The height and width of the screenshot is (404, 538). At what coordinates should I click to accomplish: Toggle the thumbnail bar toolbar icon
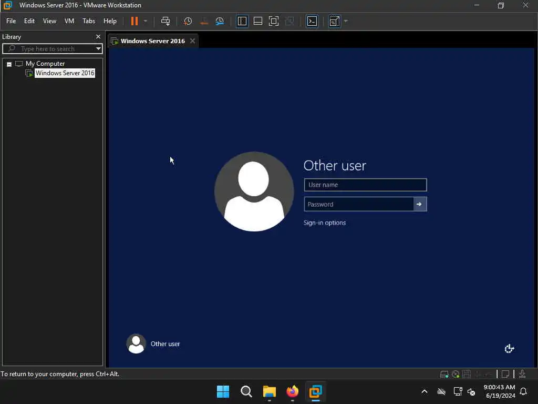tap(257, 21)
